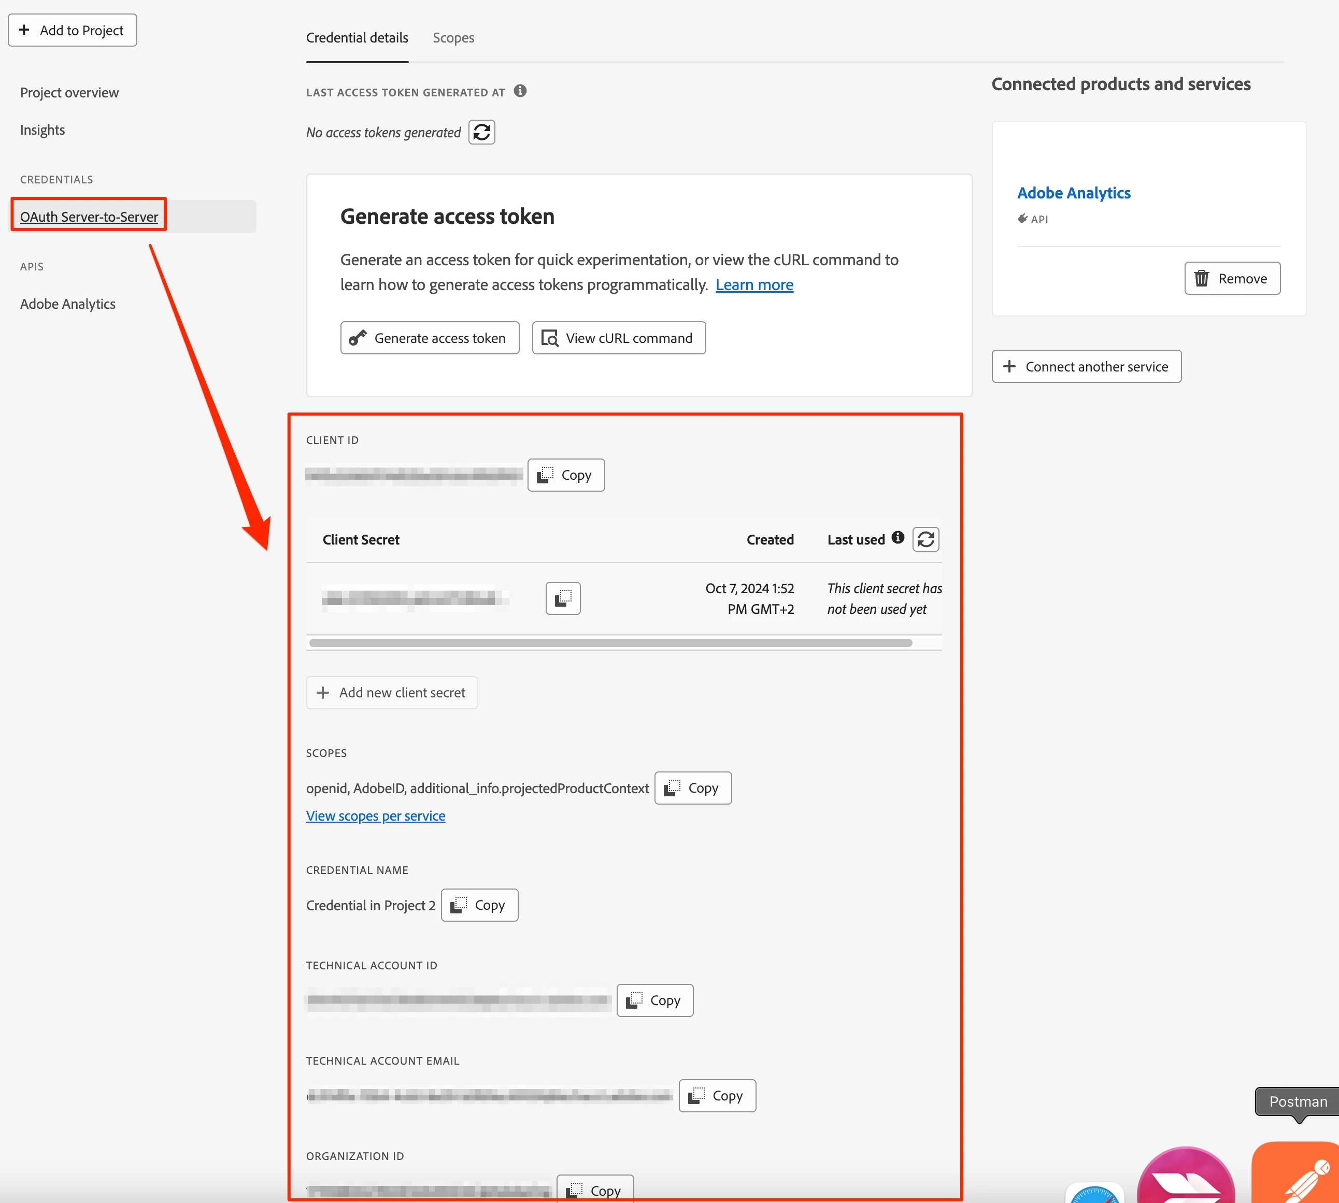This screenshot has width=1339, height=1203.
Task: Refresh the last access token status icon
Action: (481, 132)
